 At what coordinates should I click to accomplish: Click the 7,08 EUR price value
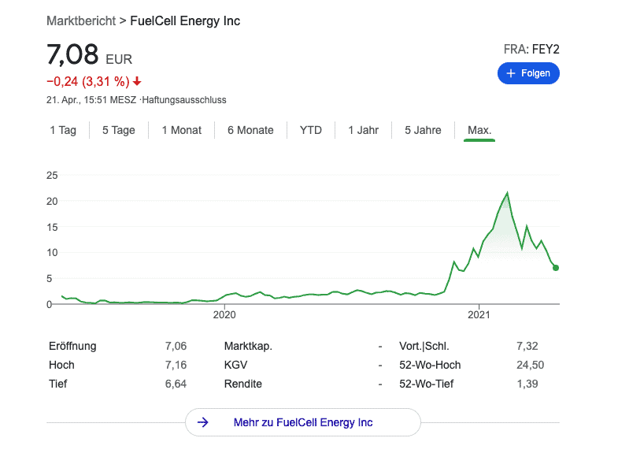(72, 55)
